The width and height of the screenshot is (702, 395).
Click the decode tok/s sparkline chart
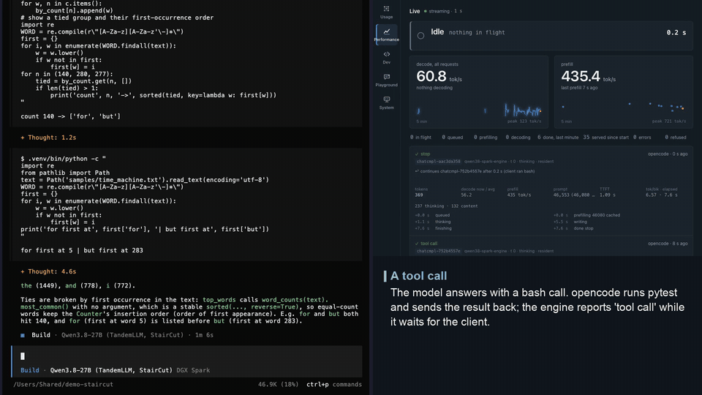tap(478, 110)
